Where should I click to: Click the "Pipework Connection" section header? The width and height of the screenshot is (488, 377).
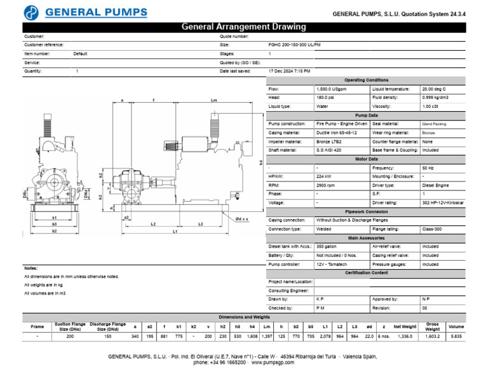[x=366, y=212]
